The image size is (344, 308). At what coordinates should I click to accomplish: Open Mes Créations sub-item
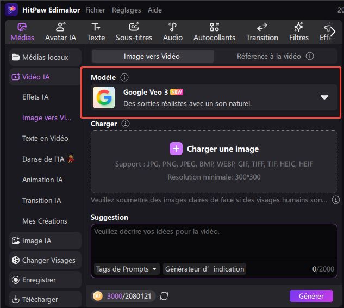[45, 221]
